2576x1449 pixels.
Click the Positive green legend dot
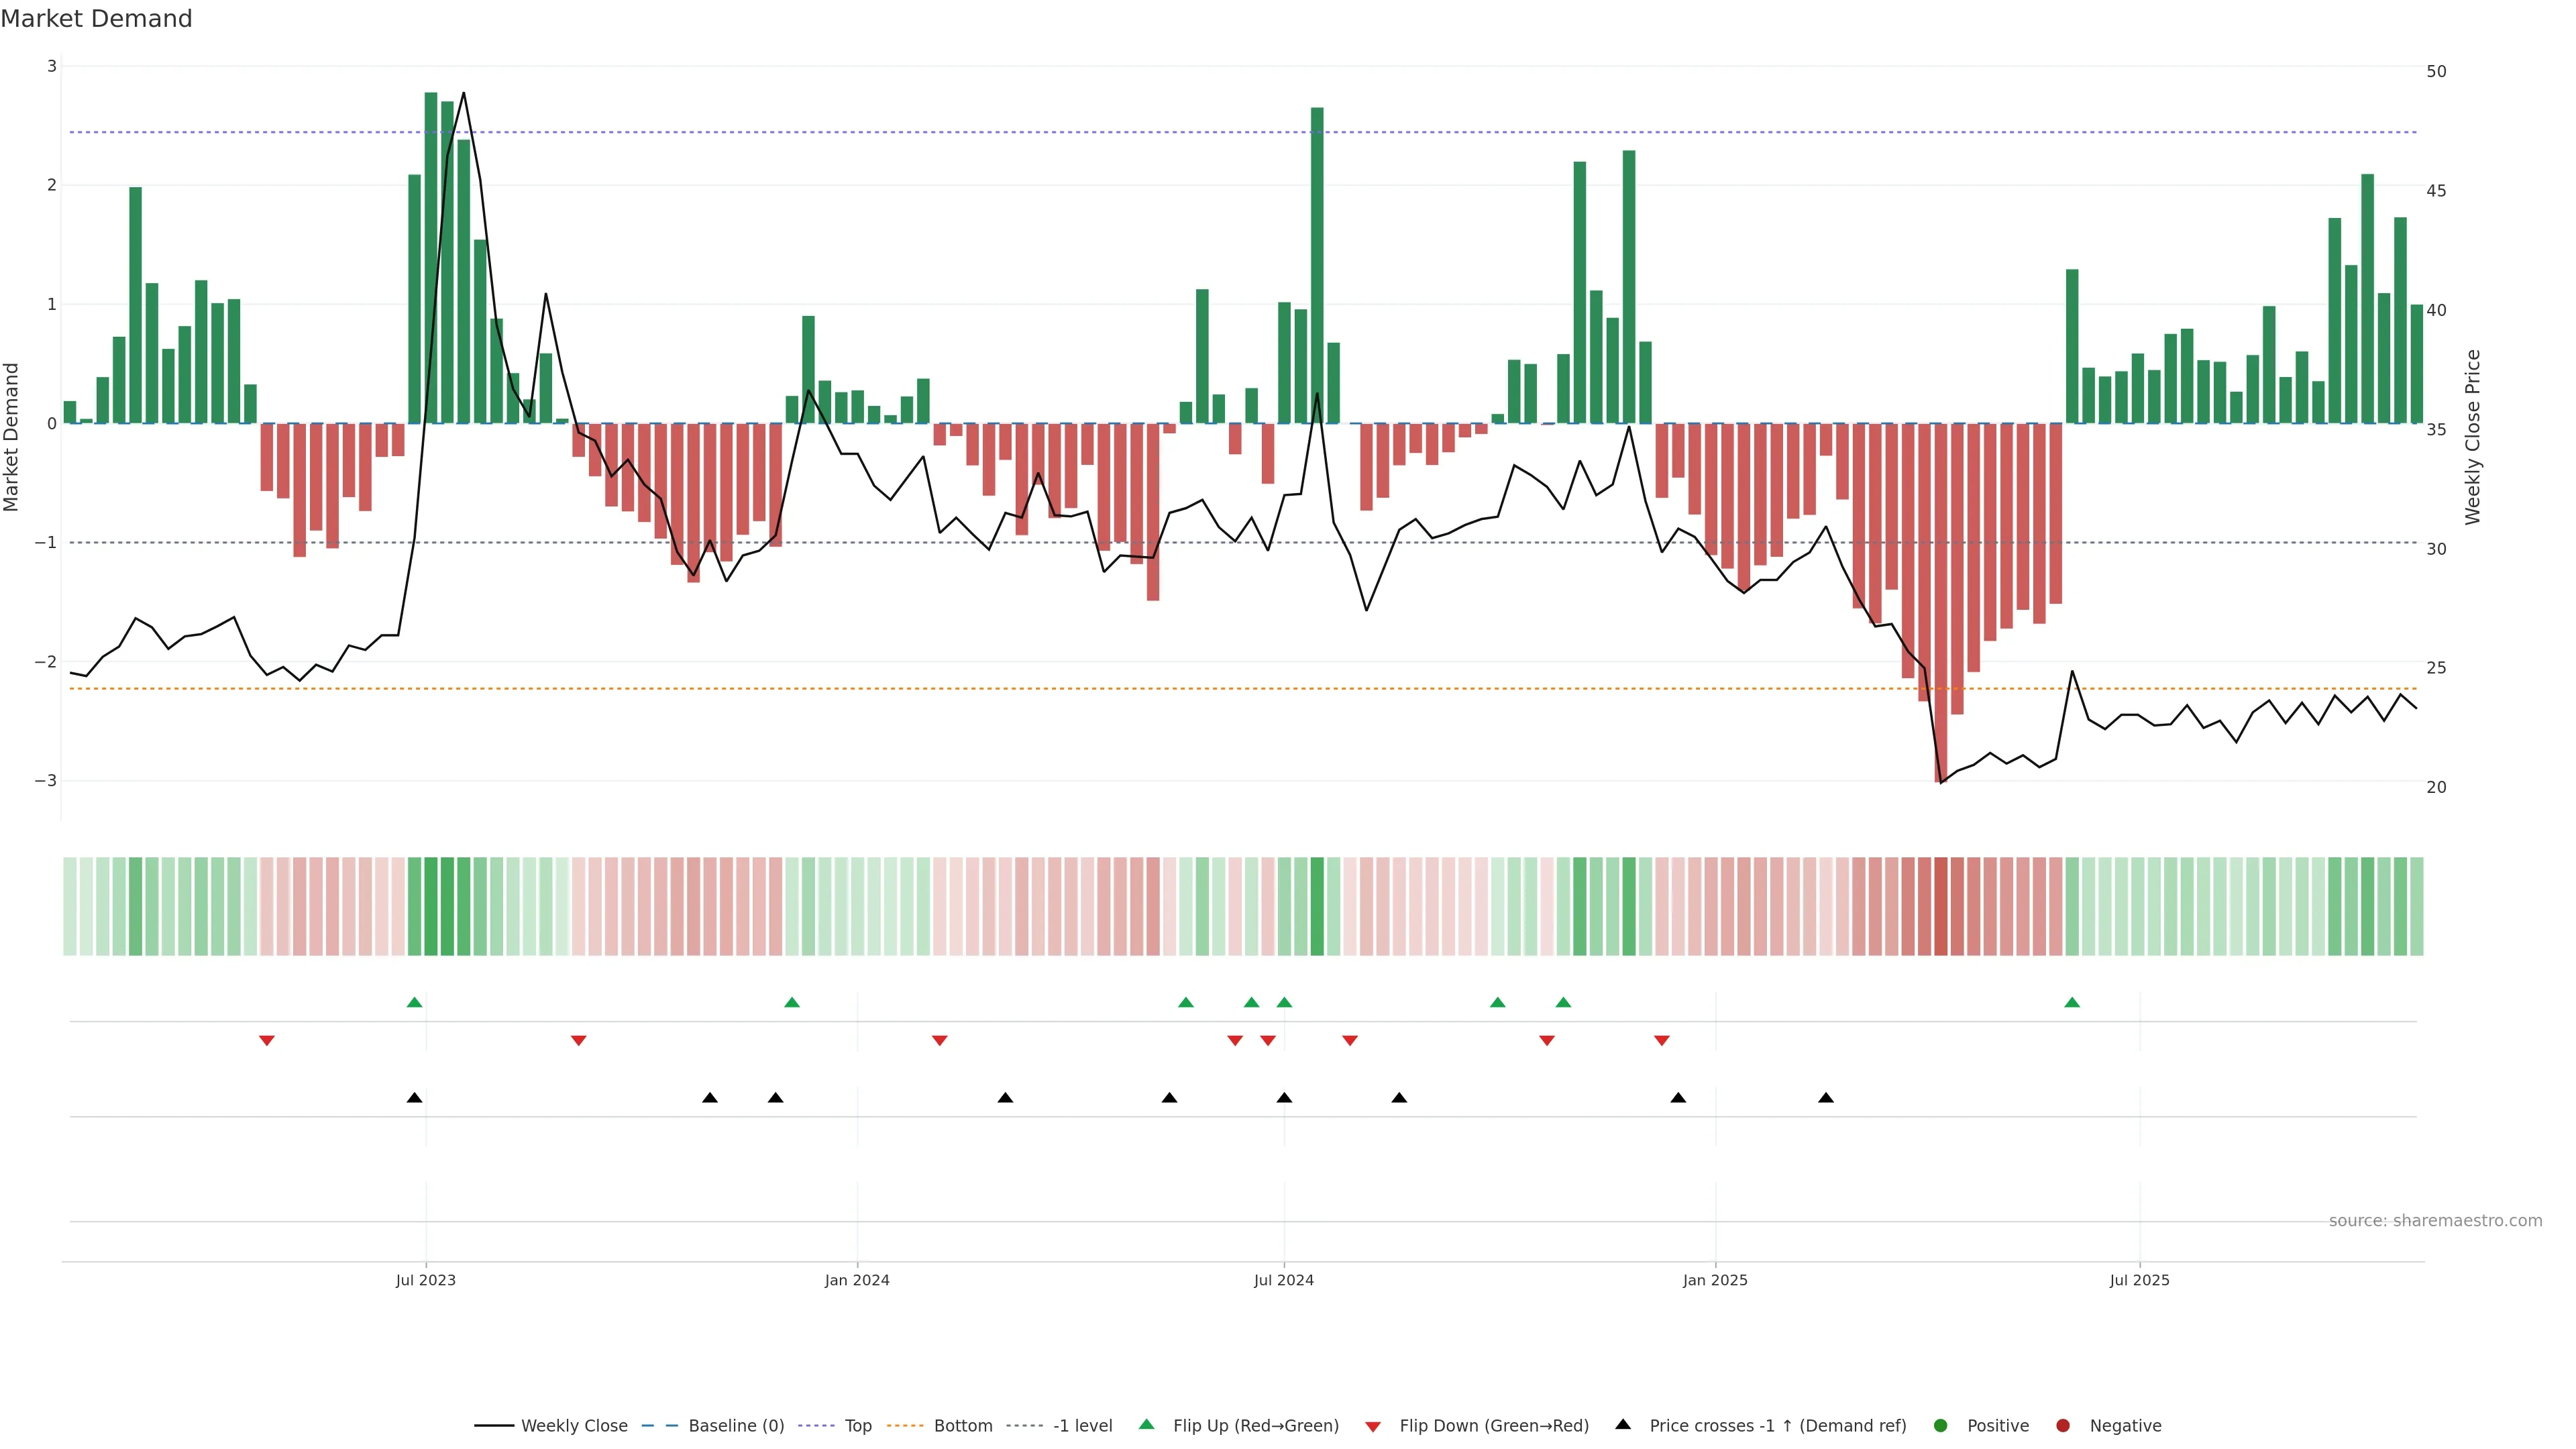(x=1941, y=1426)
